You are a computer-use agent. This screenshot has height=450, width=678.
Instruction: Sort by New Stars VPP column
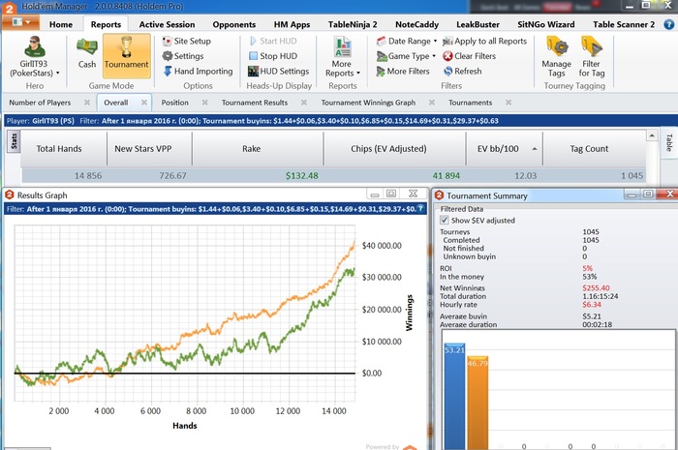[149, 149]
